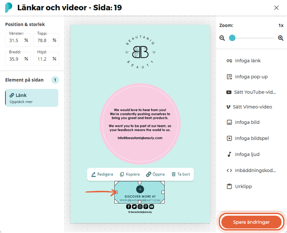The image size is (287, 233).
Task: Click the Höjd height input field
Action: (46, 59)
